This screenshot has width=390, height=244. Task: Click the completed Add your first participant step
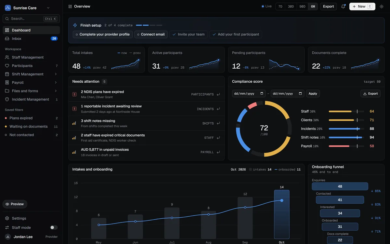point(236,34)
